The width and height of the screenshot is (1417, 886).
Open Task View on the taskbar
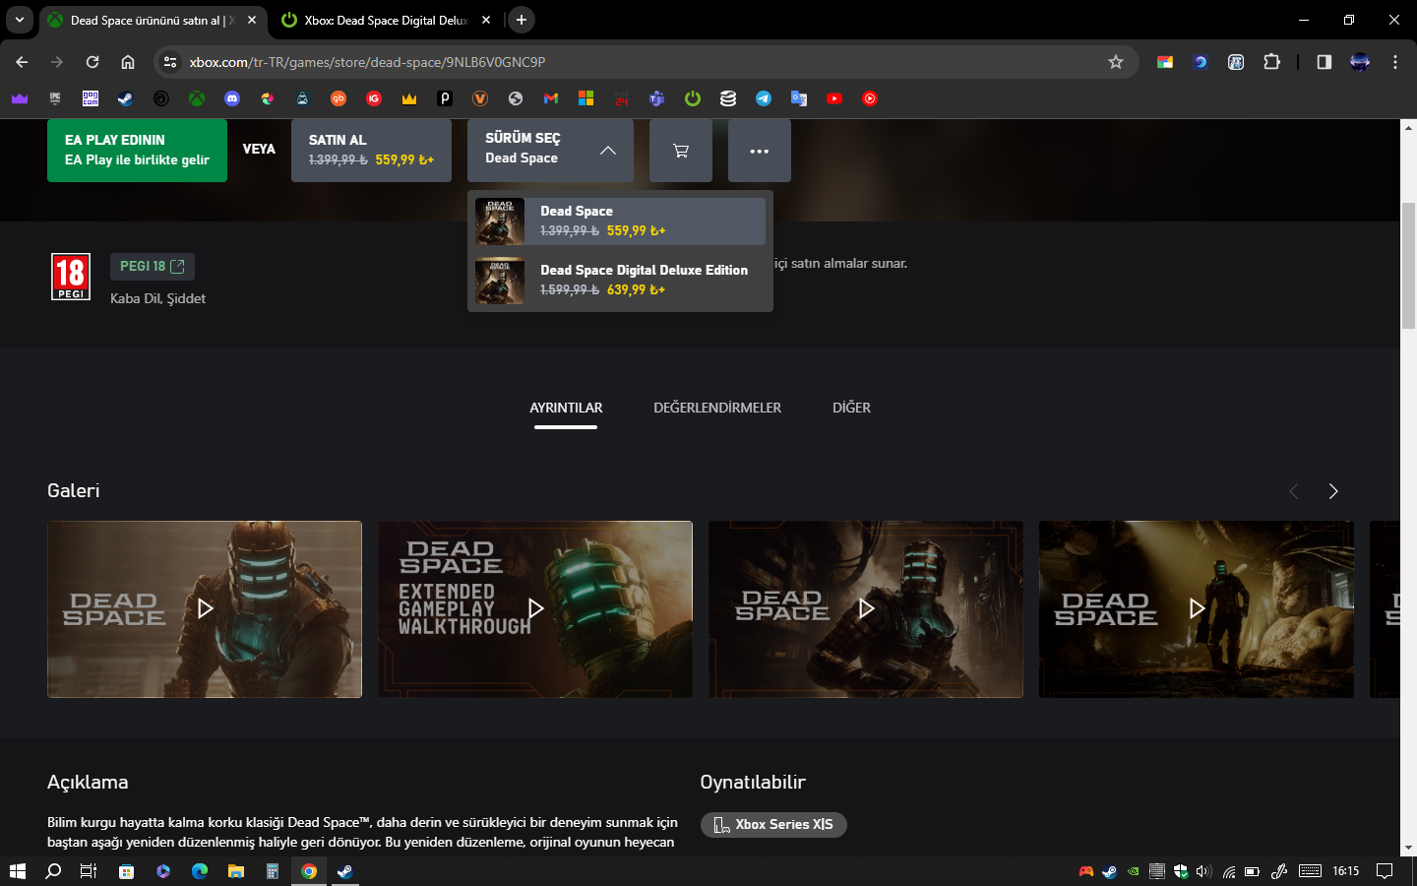pos(89,871)
